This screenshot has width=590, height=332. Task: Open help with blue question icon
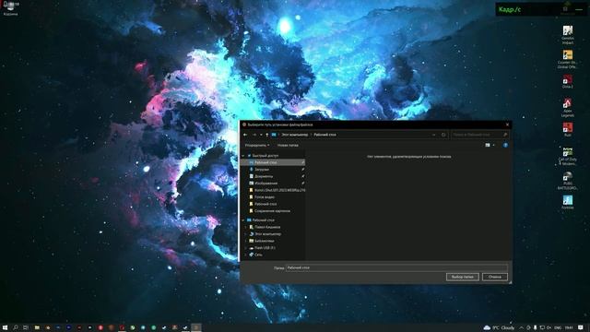(505, 146)
